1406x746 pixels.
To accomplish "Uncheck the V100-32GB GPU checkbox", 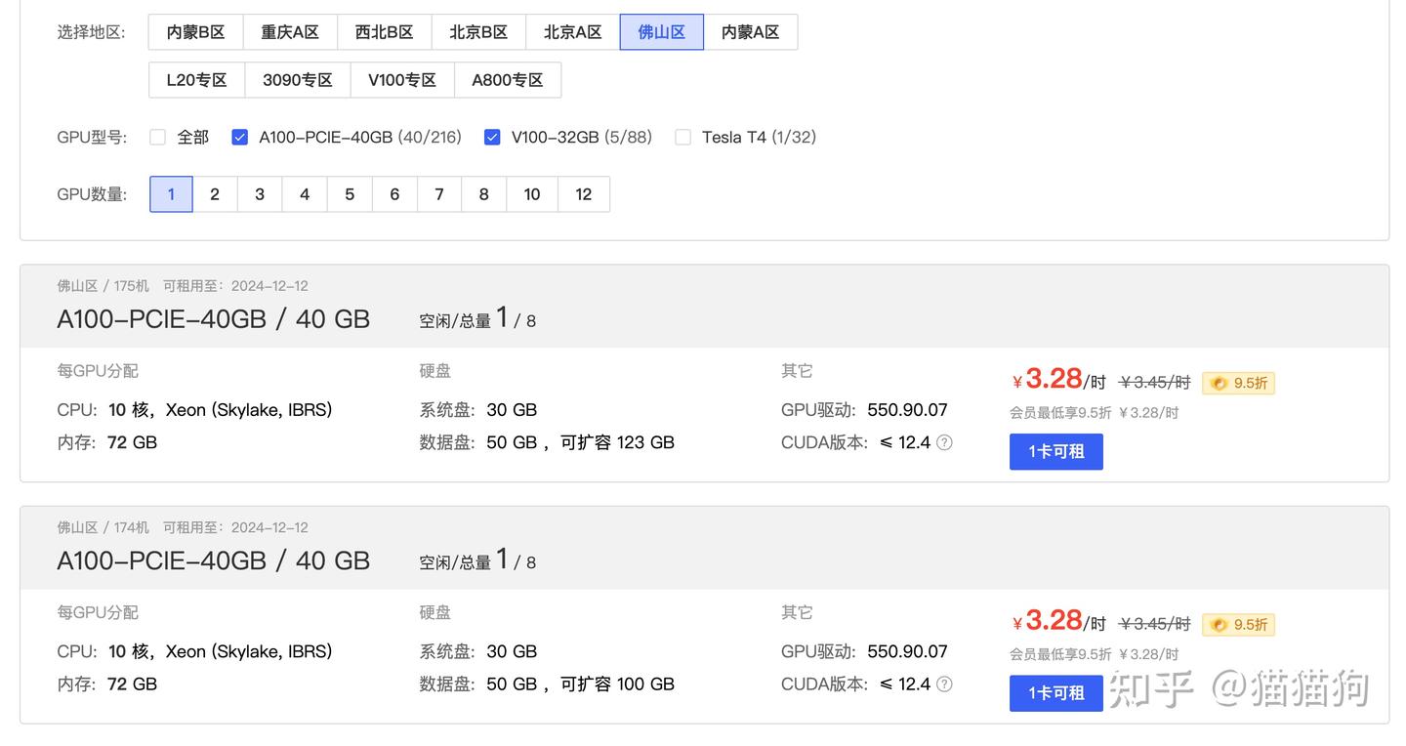I will (x=492, y=137).
